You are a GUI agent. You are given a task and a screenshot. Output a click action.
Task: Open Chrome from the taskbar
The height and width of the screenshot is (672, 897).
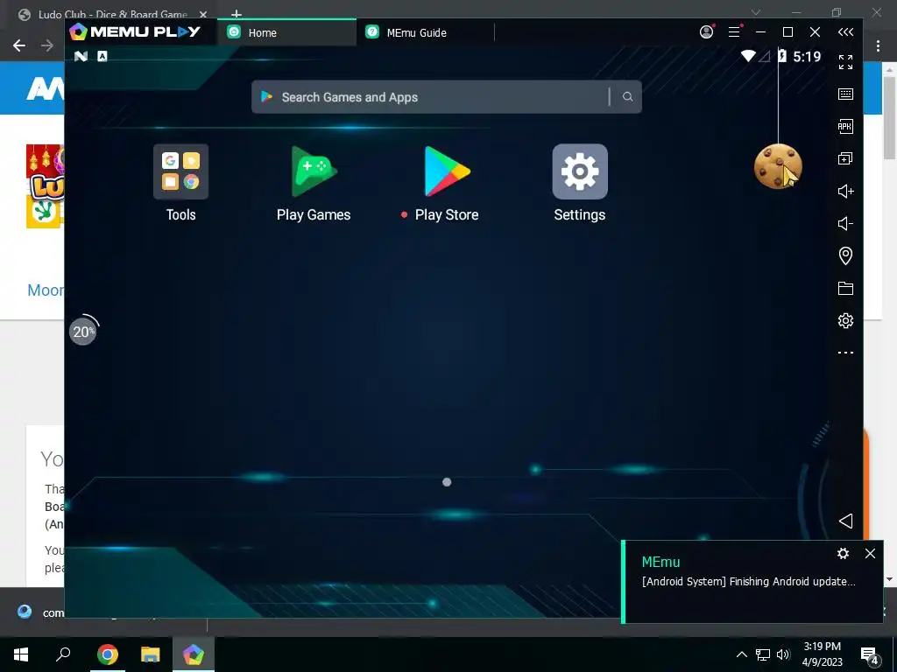[x=107, y=654]
